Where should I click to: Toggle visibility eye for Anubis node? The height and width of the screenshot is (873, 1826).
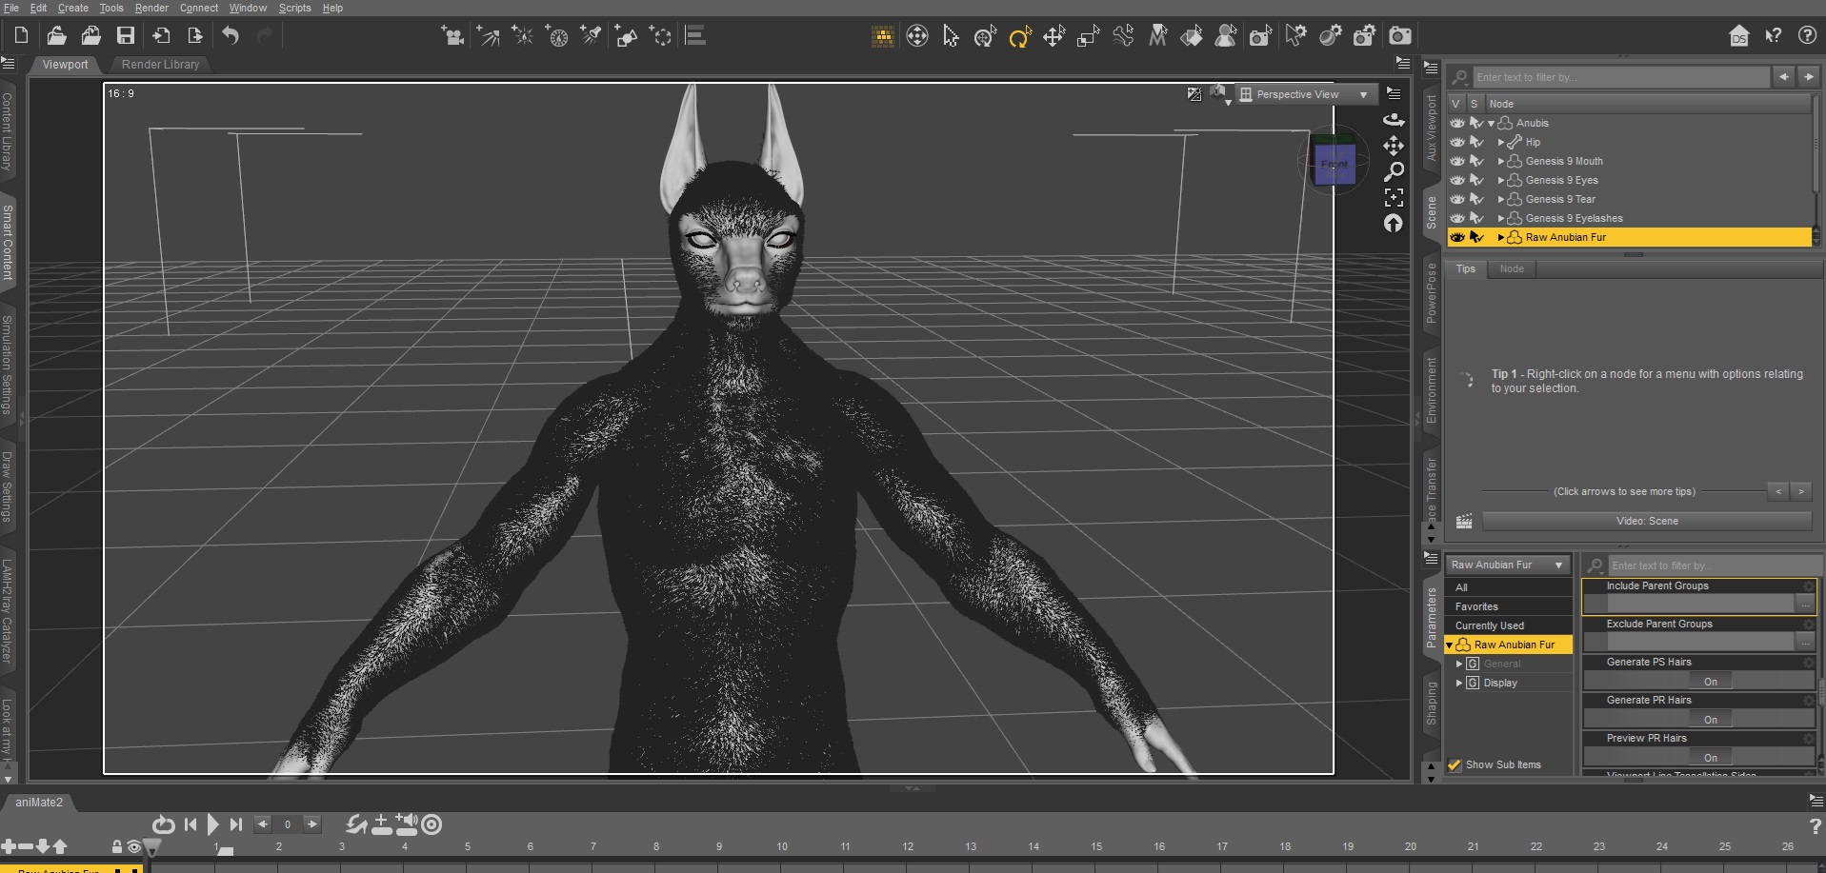(1456, 123)
